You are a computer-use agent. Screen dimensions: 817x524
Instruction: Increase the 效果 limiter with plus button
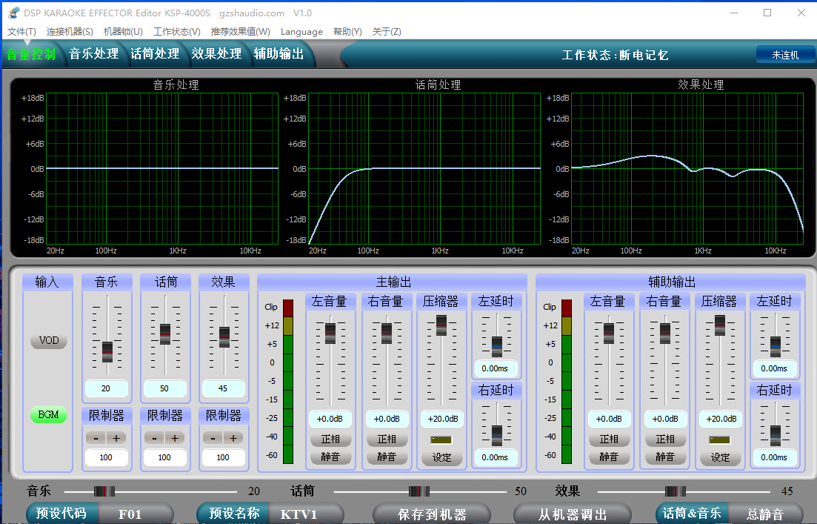[x=233, y=439]
